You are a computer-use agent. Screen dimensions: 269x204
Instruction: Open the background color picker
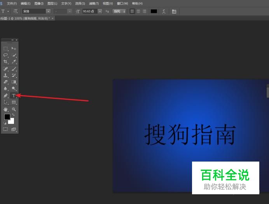[12, 122]
